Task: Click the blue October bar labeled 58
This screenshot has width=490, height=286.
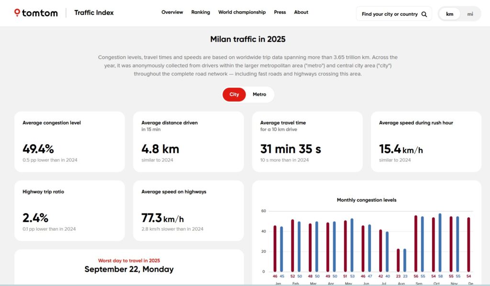Action: pyautogui.click(x=440, y=243)
